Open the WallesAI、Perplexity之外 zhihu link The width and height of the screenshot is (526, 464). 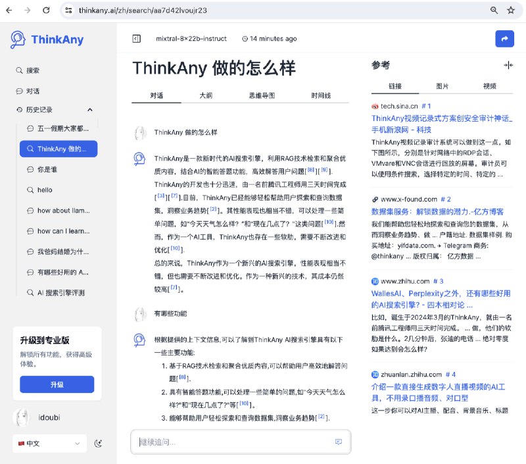tap(441, 299)
